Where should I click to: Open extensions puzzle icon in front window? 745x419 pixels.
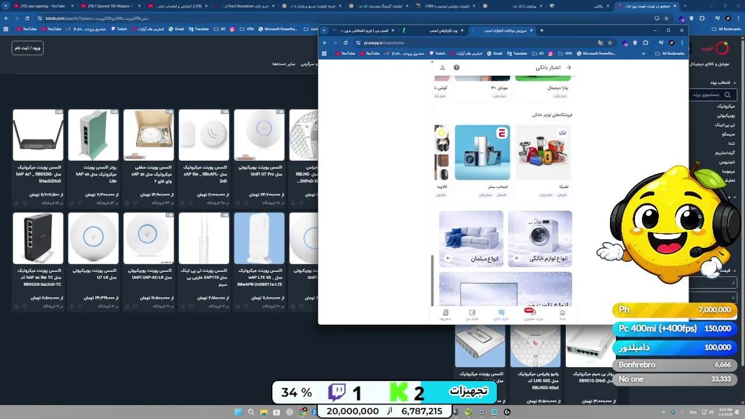click(x=645, y=42)
